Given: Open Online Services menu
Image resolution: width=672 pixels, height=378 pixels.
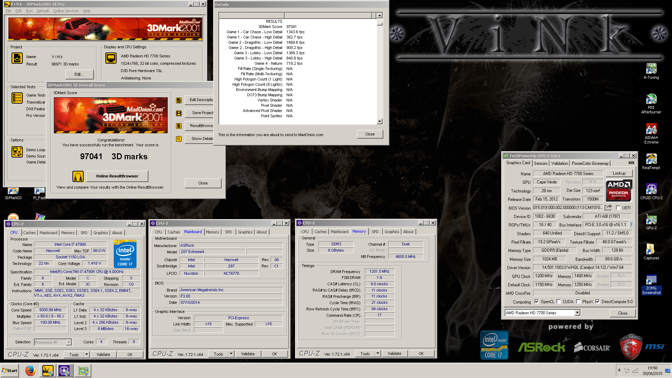Looking at the screenshot, I should pyautogui.click(x=66, y=11).
